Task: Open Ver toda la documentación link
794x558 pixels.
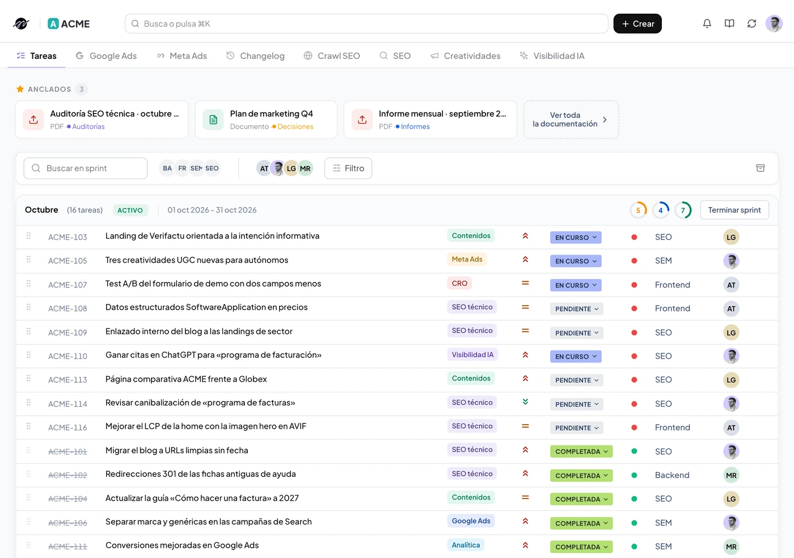Action: (x=571, y=120)
